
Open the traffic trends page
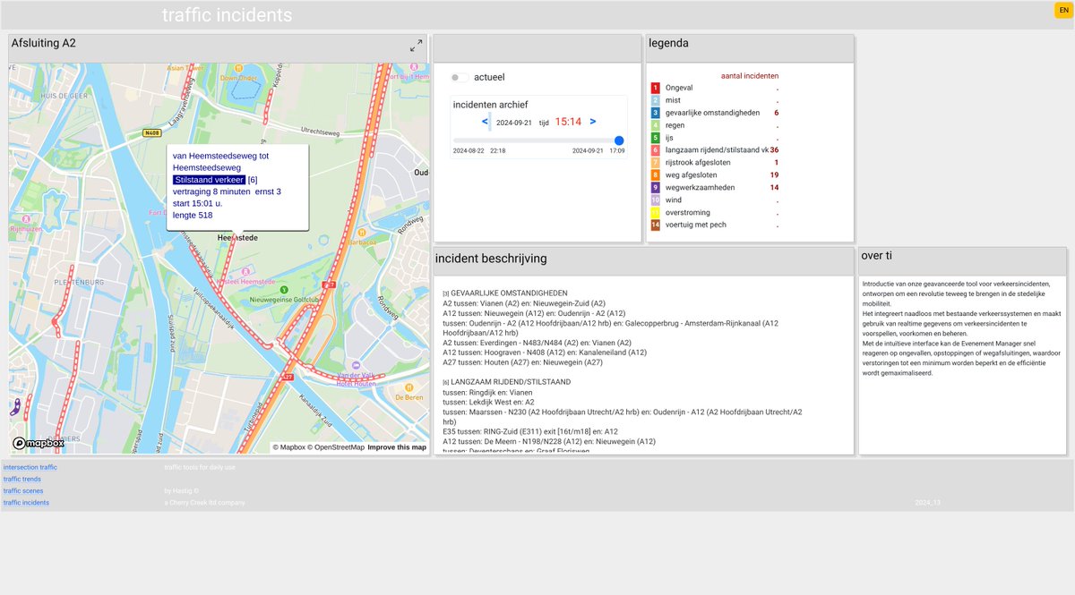(x=21, y=479)
